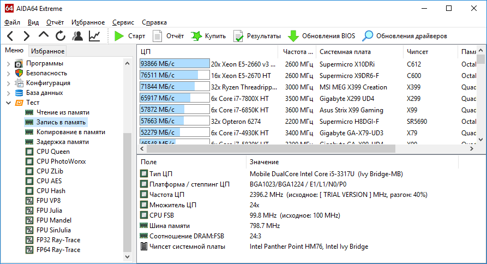487x264 pixels.
Task: Switch to the Избранное tab in the sidebar
Action: tap(47, 51)
